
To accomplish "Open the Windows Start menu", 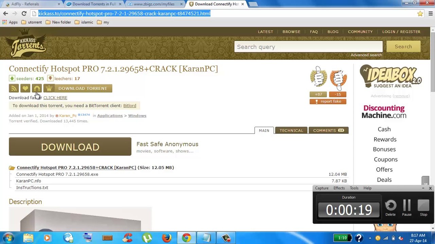I will pyautogui.click(x=8, y=238).
